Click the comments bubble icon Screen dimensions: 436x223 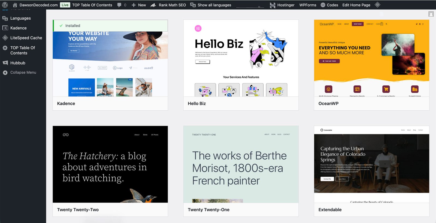(x=119, y=5)
